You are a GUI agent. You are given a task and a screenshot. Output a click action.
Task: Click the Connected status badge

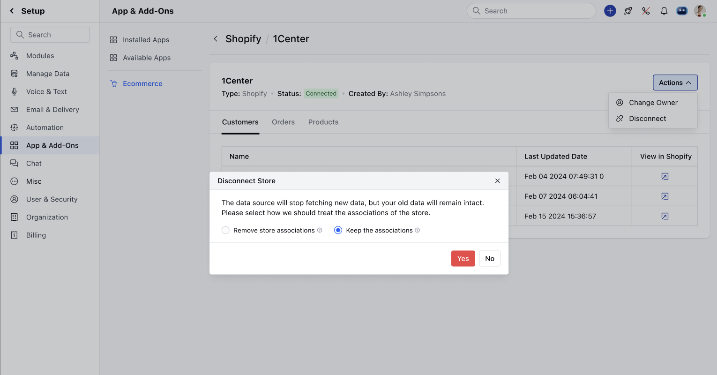pos(321,94)
